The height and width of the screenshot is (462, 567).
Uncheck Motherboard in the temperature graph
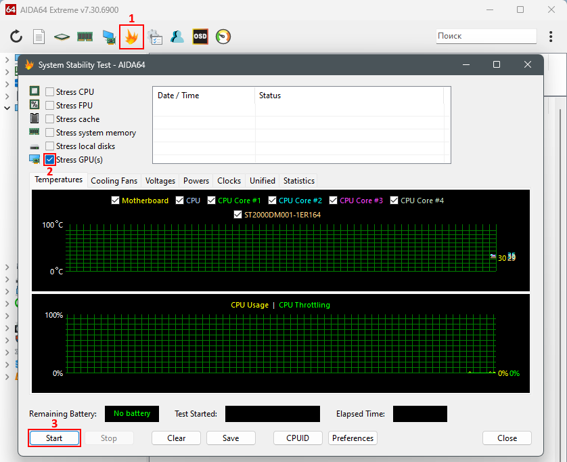(115, 201)
